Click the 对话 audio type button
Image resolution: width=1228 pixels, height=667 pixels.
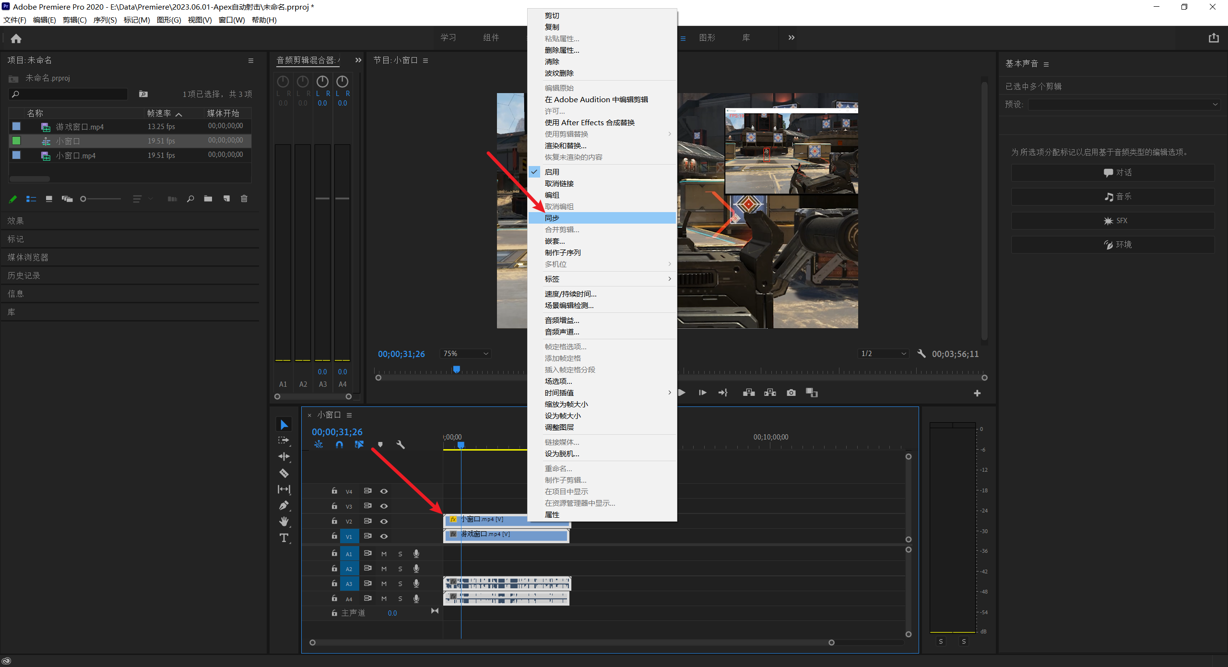1113,173
